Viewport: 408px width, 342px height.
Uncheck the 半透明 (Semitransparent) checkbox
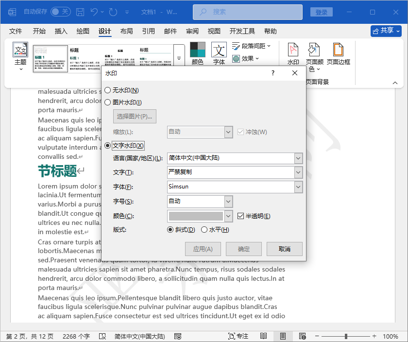pyautogui.click(x=241, y=217)
